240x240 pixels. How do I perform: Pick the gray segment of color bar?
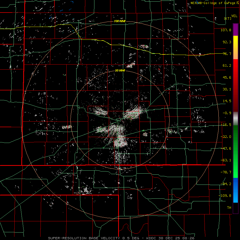click(235, 119)
